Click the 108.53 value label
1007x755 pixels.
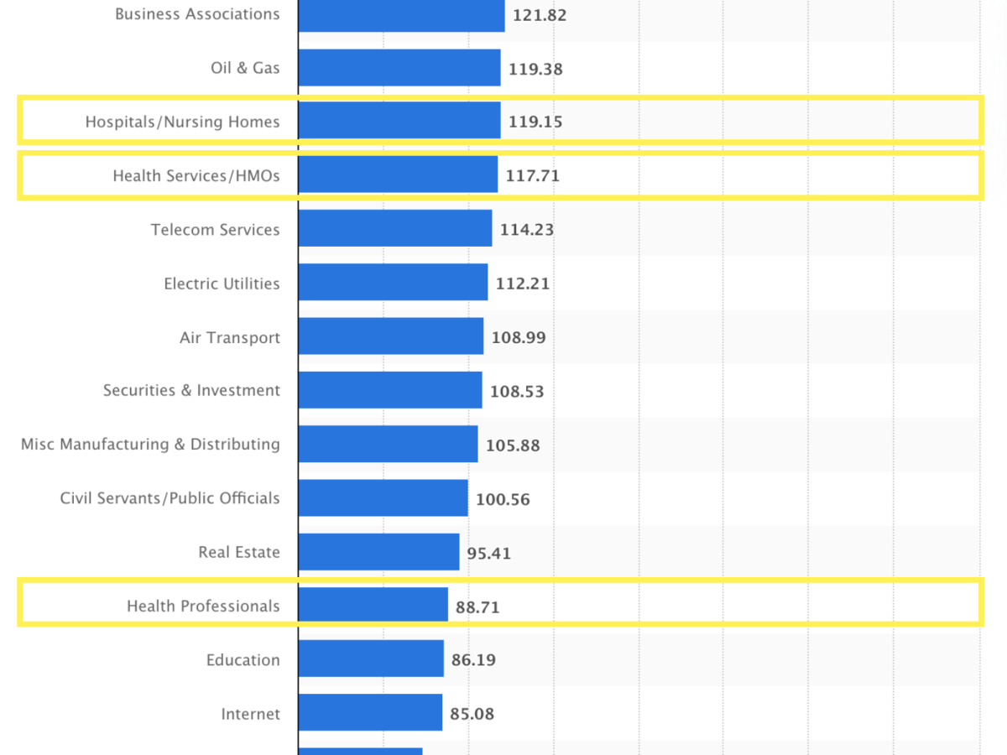(517, 391)
